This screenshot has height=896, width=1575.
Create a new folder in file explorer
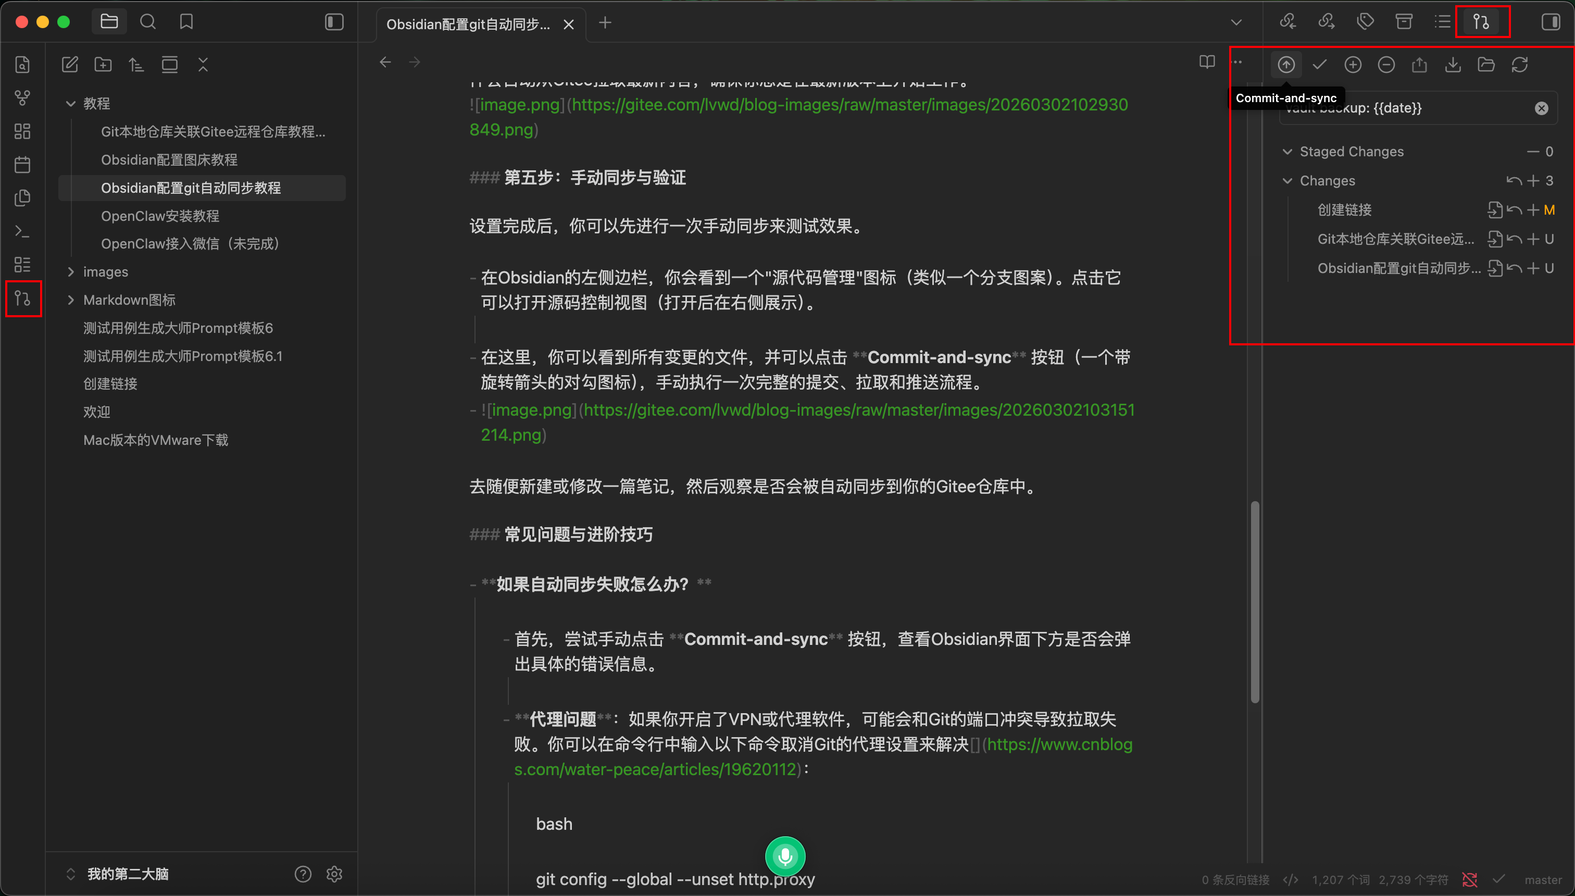coord(103,65)
